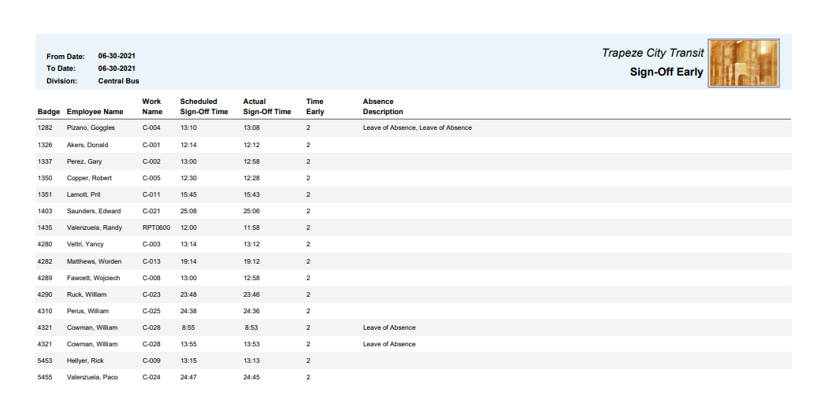This screenshot has width=821, height=403.
Task: Click the Badge column header
Action: click(49, 112)
